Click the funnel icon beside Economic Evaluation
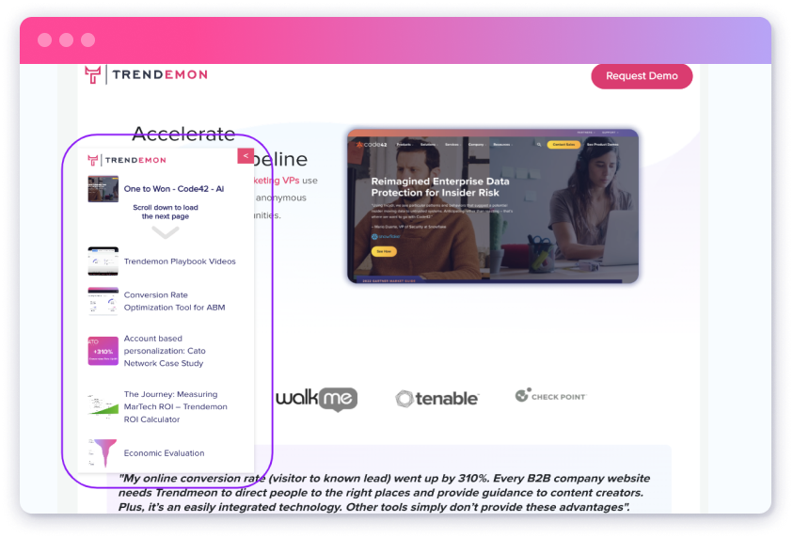The width and height of the screenshot is (793, 538). pyautogui.click(x=103, y=452)
